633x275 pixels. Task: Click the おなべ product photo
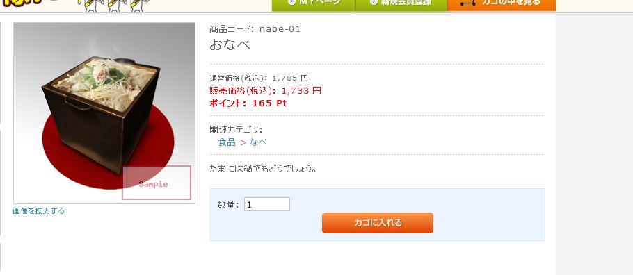104,113
